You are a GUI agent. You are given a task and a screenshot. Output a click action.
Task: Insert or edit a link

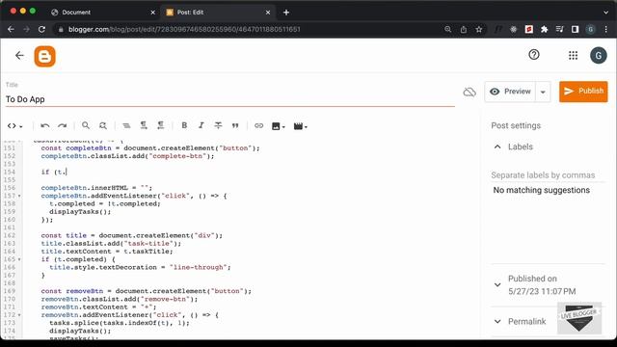[258, 126]
